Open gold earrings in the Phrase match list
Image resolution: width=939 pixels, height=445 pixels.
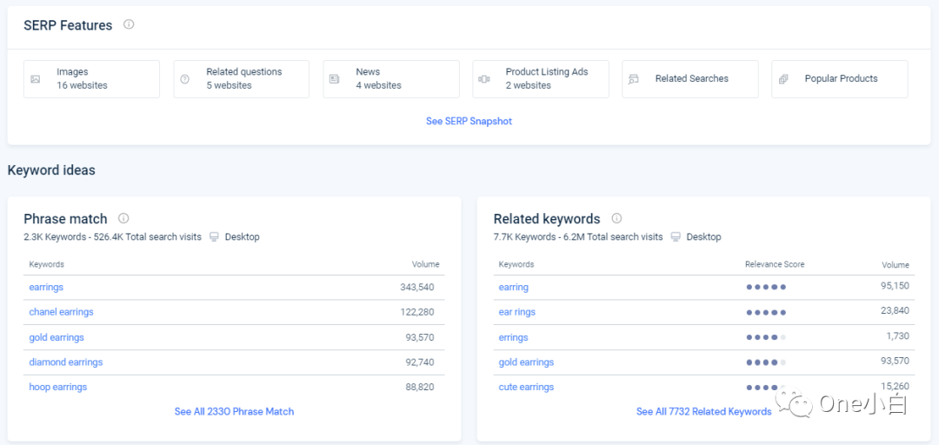(x=57, y=337)
